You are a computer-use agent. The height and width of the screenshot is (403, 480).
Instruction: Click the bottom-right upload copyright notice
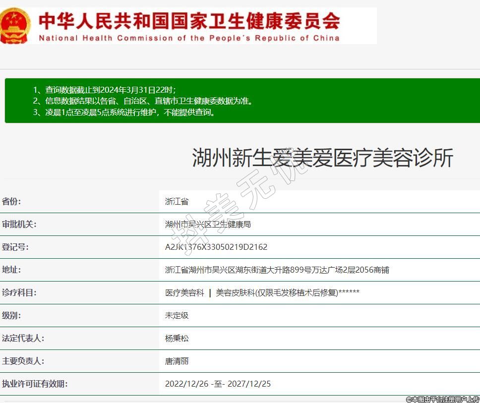coord(442,399)
